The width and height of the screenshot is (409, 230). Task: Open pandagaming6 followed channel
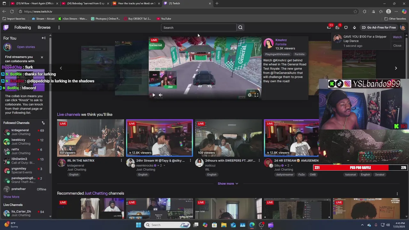point(26,180)
